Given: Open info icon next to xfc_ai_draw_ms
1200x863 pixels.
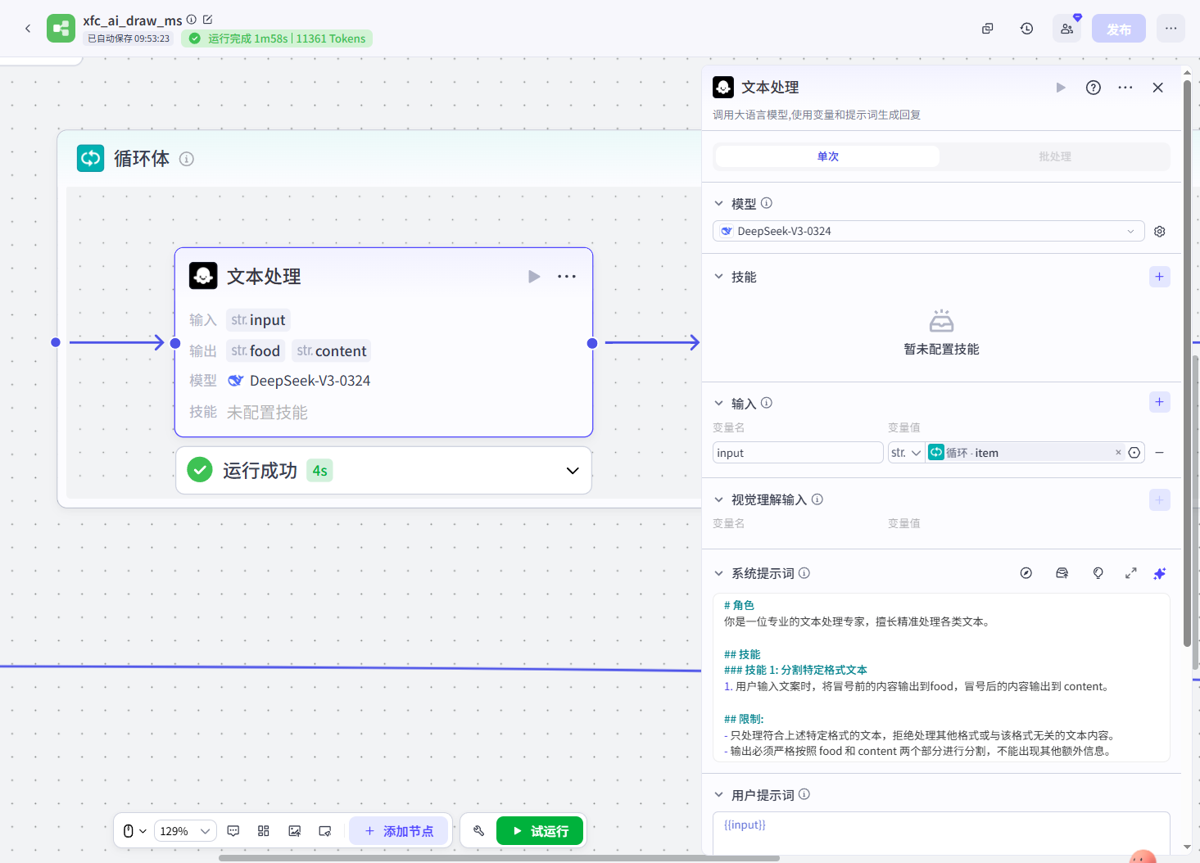Looking at the screenshot, I should pos(192,20).
